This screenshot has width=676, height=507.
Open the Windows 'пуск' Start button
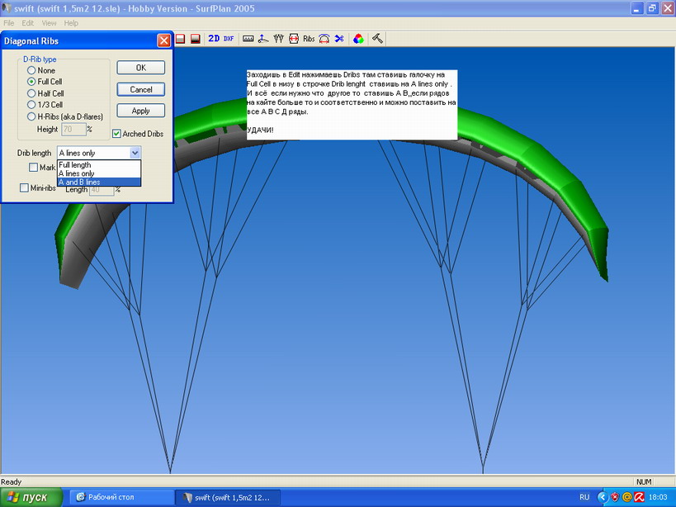(x=31, y=497)
